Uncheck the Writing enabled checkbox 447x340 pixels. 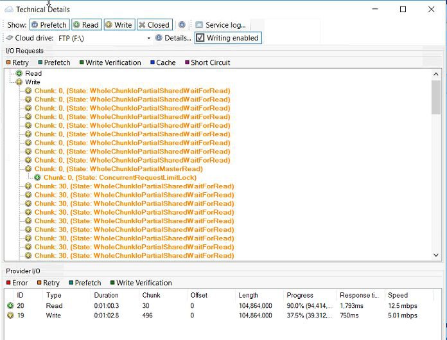[x=200, y=38]
